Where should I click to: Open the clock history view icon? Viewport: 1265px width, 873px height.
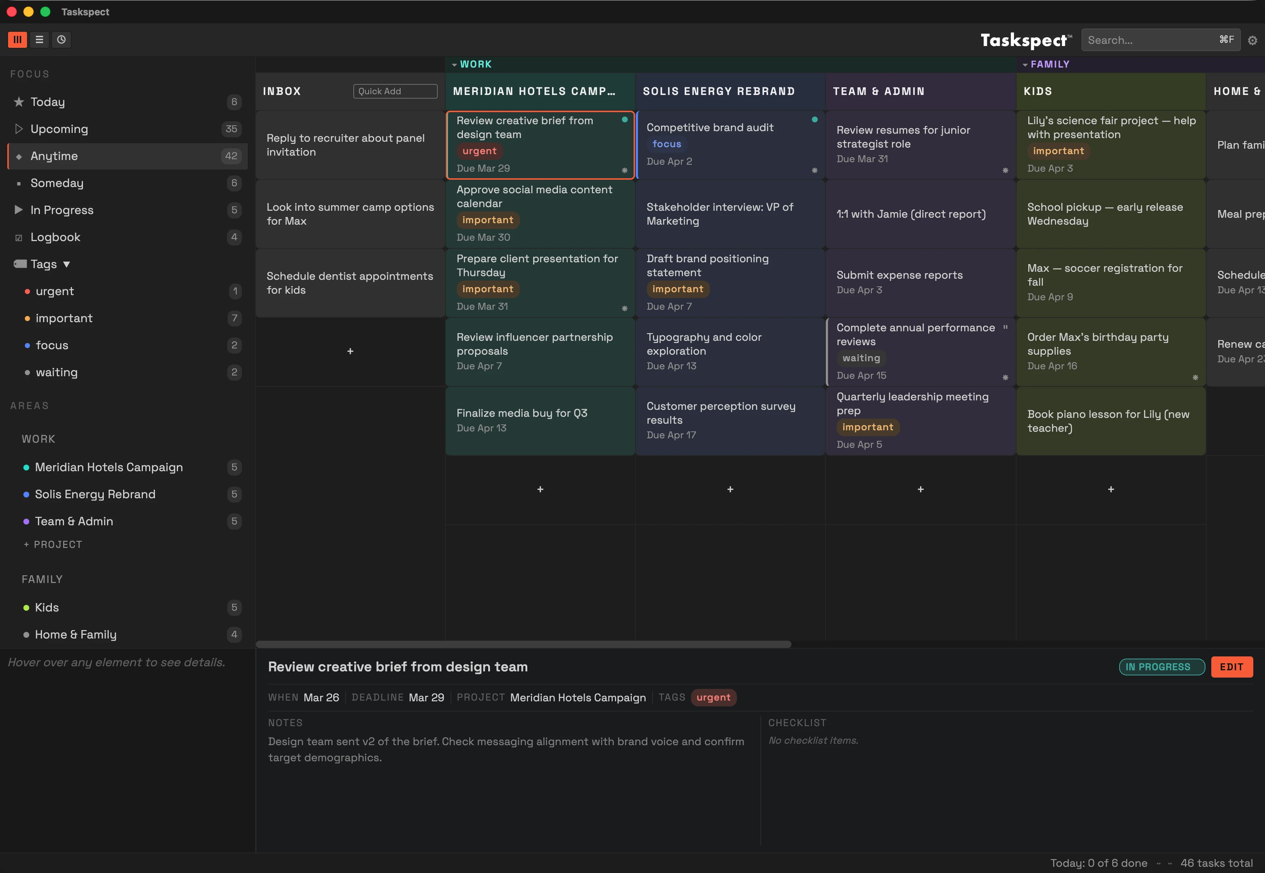(x=61, y=39)
